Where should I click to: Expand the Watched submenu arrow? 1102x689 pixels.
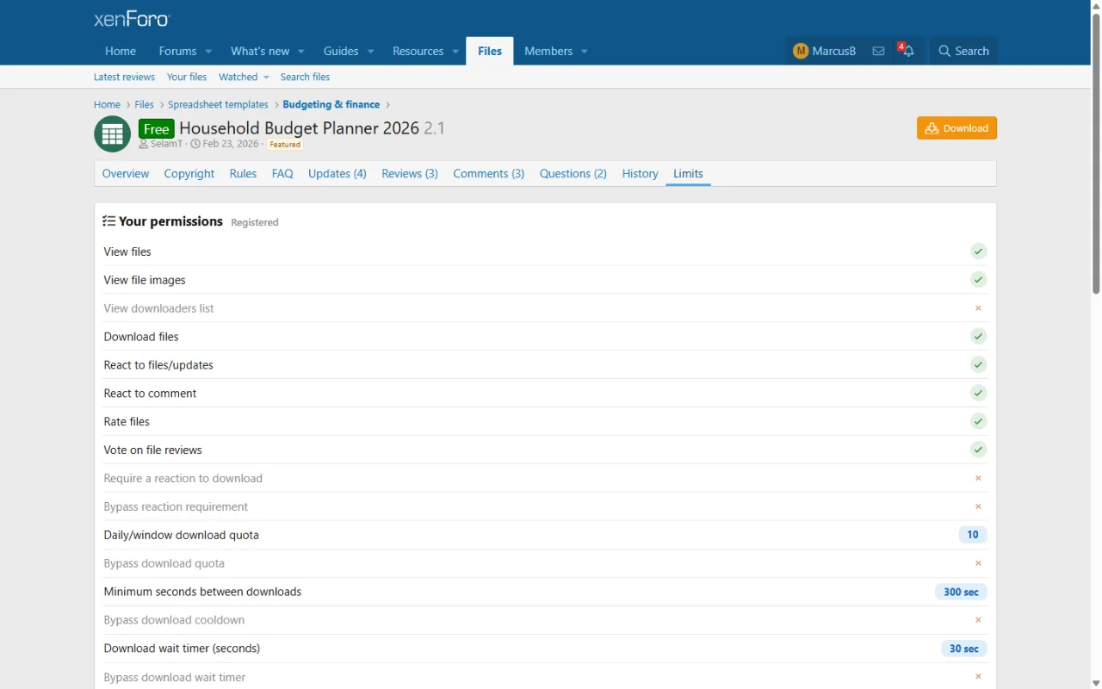coord(266,78)
